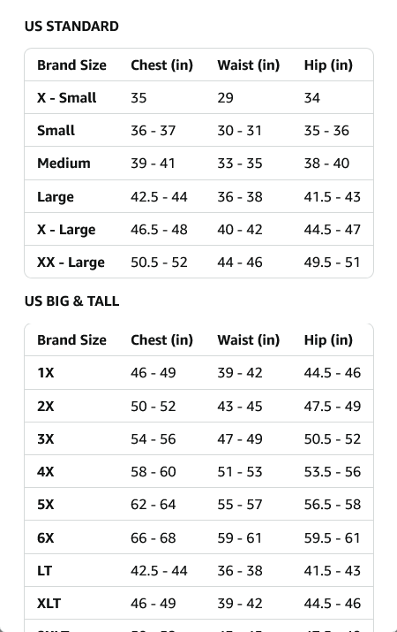Select the 49.5 - 51 hip measurement cell
397x632 pixels.
[333, 262]
